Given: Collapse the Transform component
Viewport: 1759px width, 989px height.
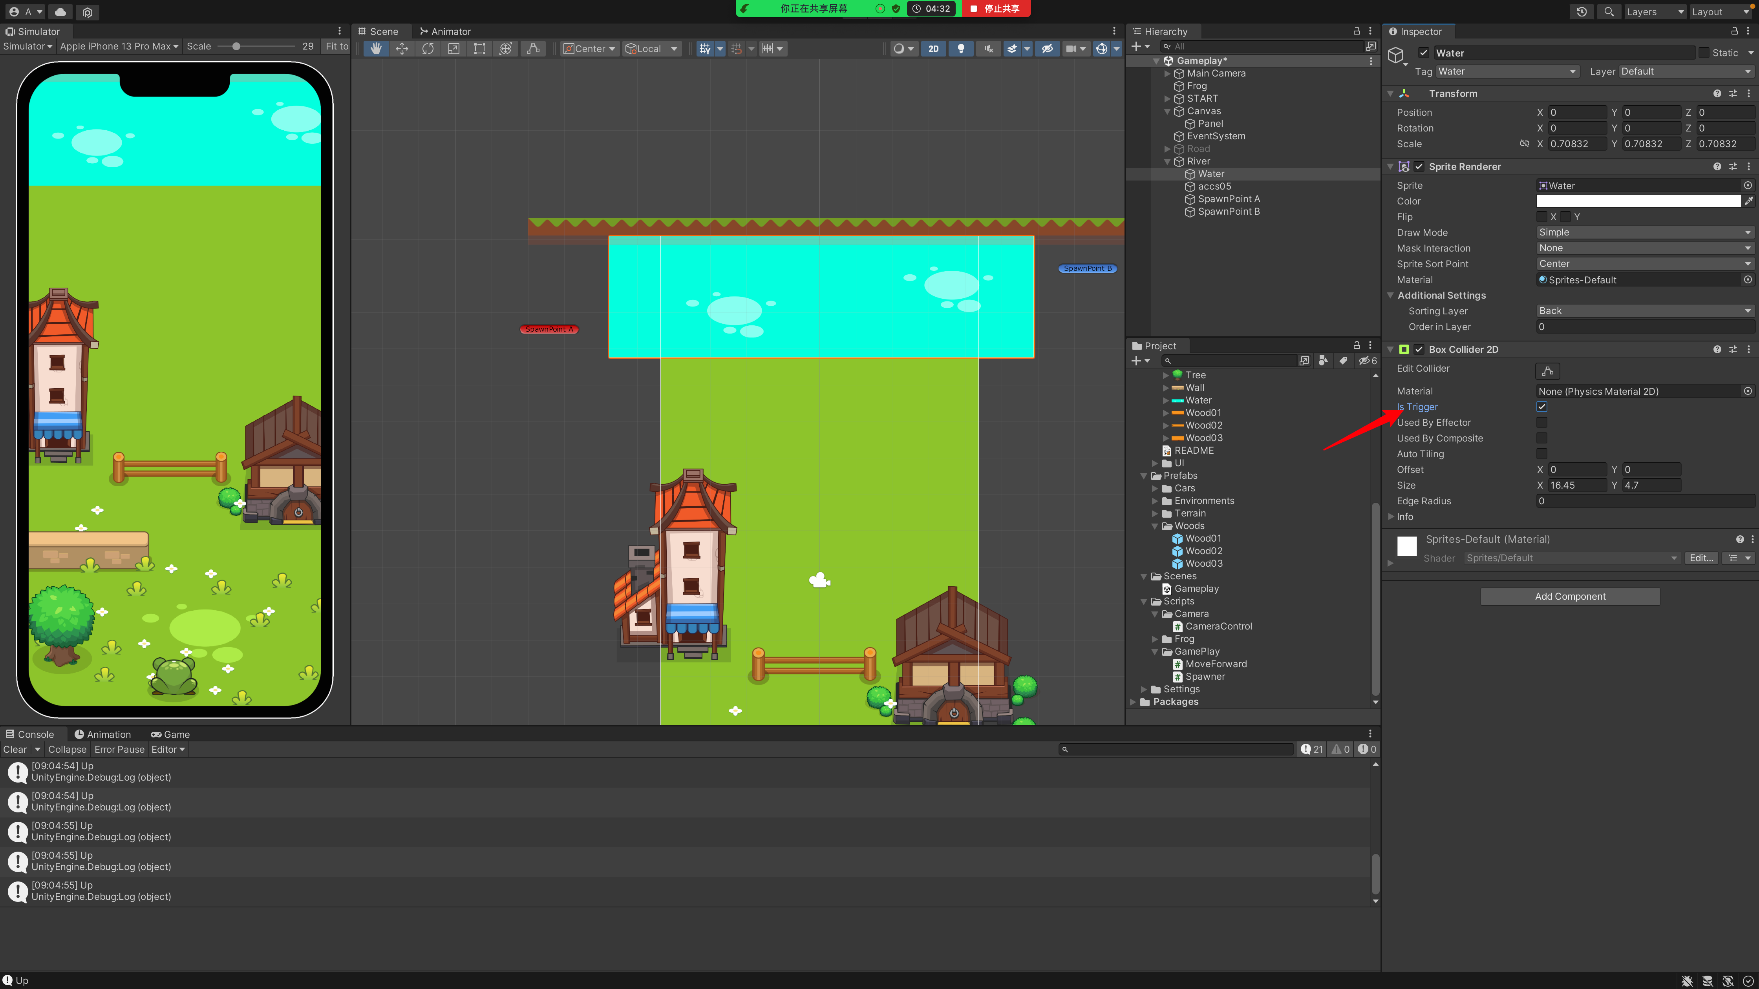Looking at the screenshot, I should point(1390,93).
